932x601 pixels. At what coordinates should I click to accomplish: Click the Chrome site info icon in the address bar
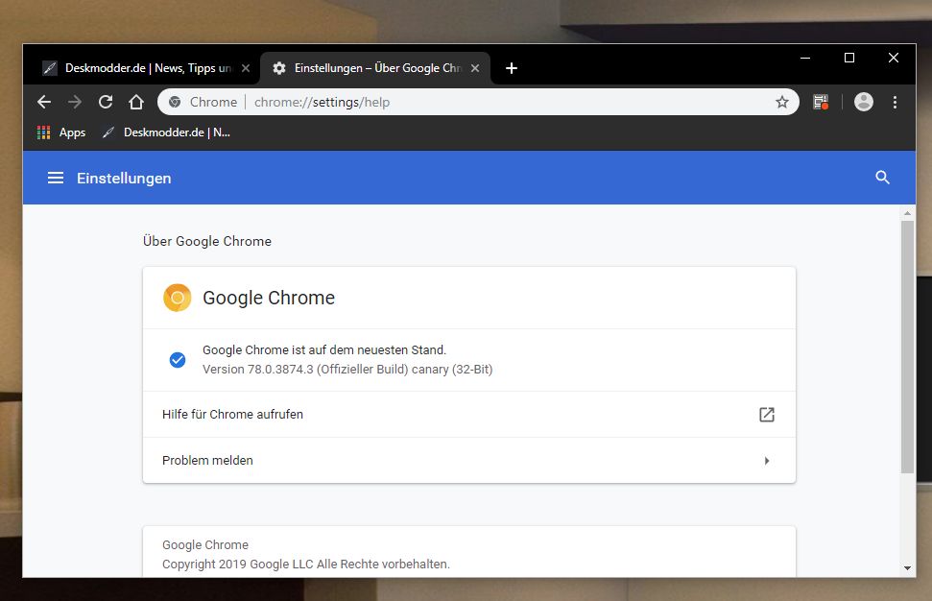(x=175, y=103)
